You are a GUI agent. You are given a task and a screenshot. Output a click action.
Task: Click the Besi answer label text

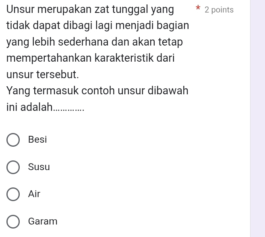[x=37, y=140]
